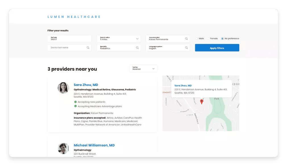287x166 pixels.
Task: Click search icon in Insurance plan field
Action: (x=186, y=39)
